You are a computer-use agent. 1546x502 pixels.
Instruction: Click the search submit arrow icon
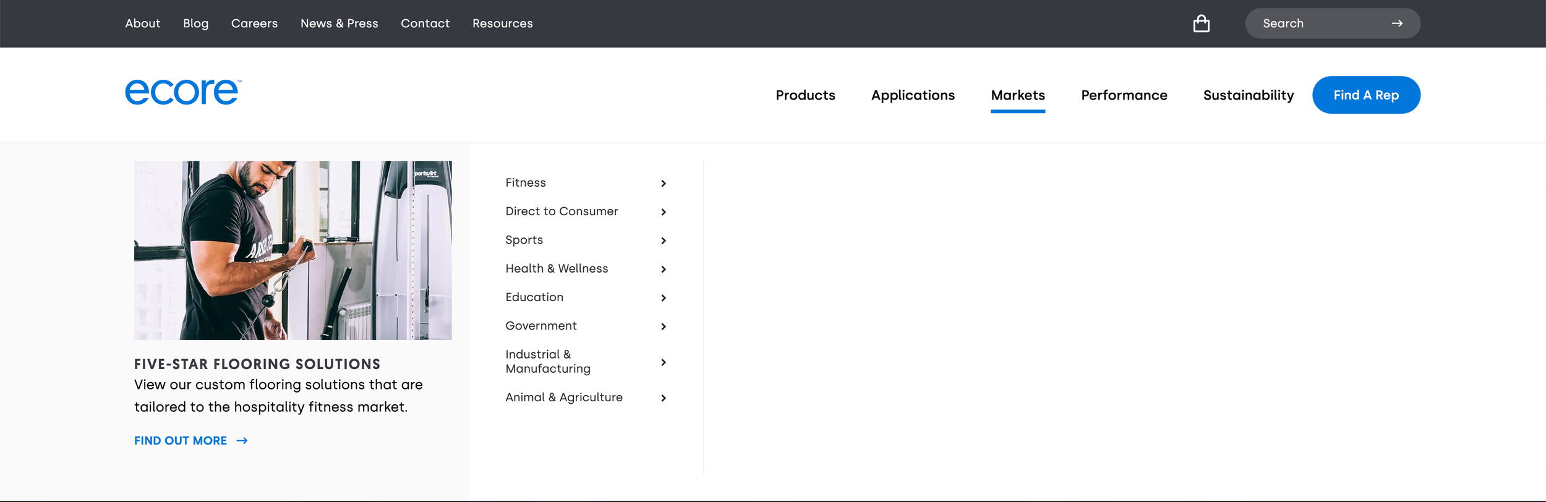tap(1397, 23)
